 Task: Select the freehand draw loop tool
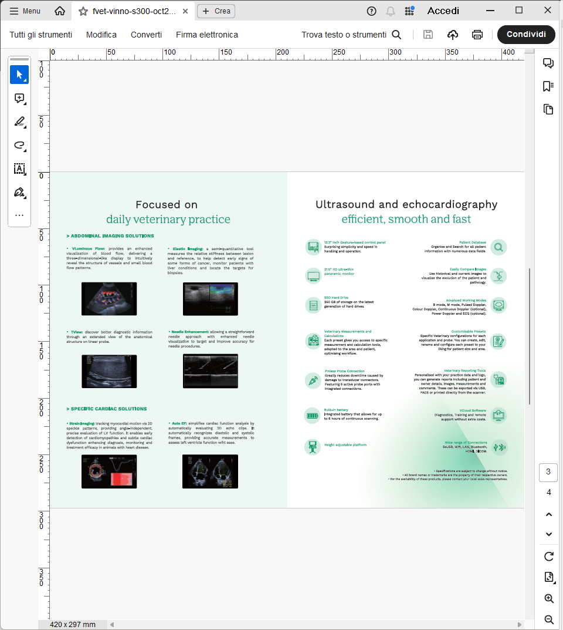pos(19,146)
